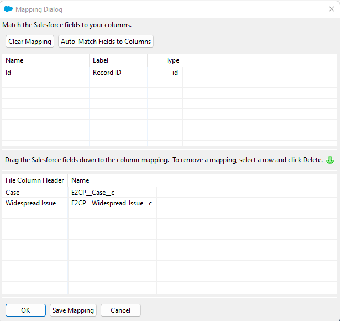Run Auto-Match Fields to Columns

(106, 42)
